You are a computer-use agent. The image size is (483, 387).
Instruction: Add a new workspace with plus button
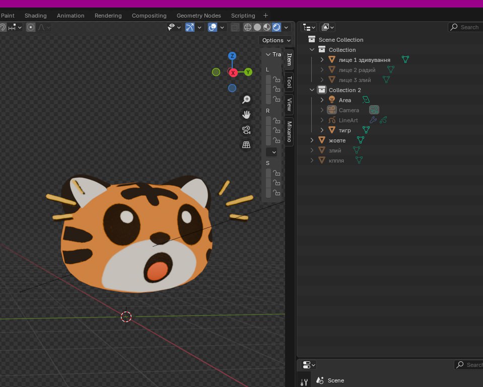266,16
